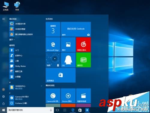
Task: Open the 入门 app in most used
Action: point(26,50)
